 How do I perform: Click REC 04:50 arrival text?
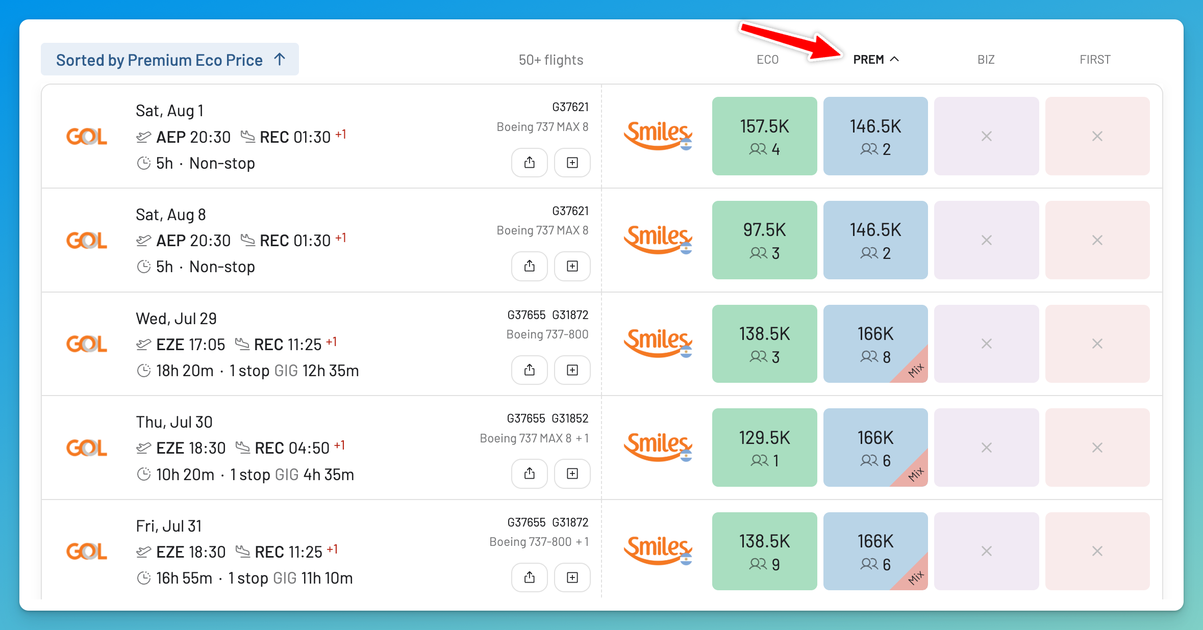pyautogui.click(x=292, y=448)
